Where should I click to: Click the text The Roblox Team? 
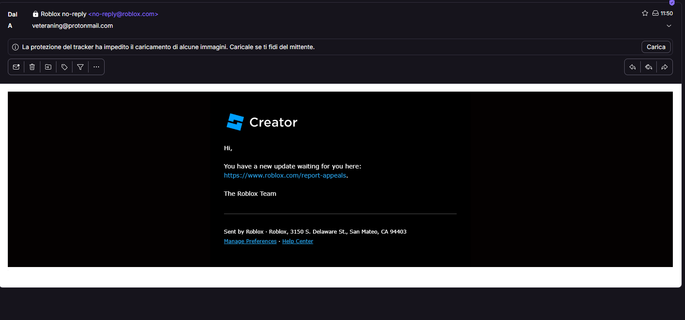coord(250,194)
